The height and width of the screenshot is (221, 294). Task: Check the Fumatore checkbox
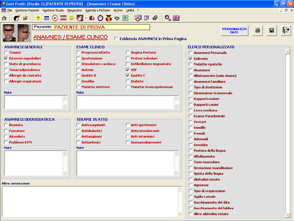click(x=6, y=131)
